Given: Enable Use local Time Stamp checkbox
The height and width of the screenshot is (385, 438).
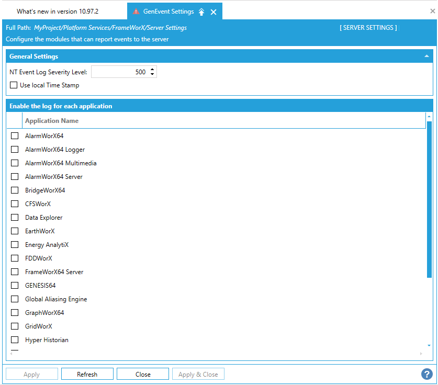Looking at the screenshot, I should pyautogui.click(x=14, y=85).
